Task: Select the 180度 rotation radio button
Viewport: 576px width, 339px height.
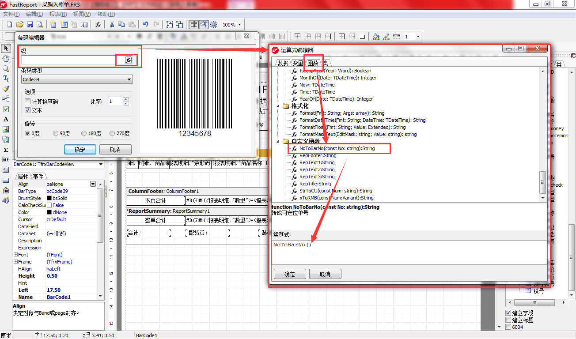Action: point(84,133)
